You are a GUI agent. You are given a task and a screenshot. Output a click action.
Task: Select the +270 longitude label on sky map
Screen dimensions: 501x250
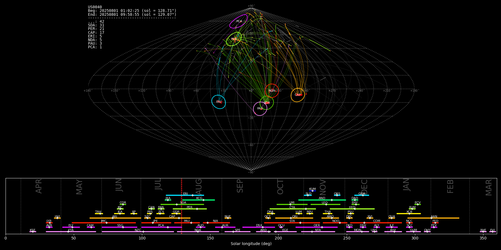point(332,91)
